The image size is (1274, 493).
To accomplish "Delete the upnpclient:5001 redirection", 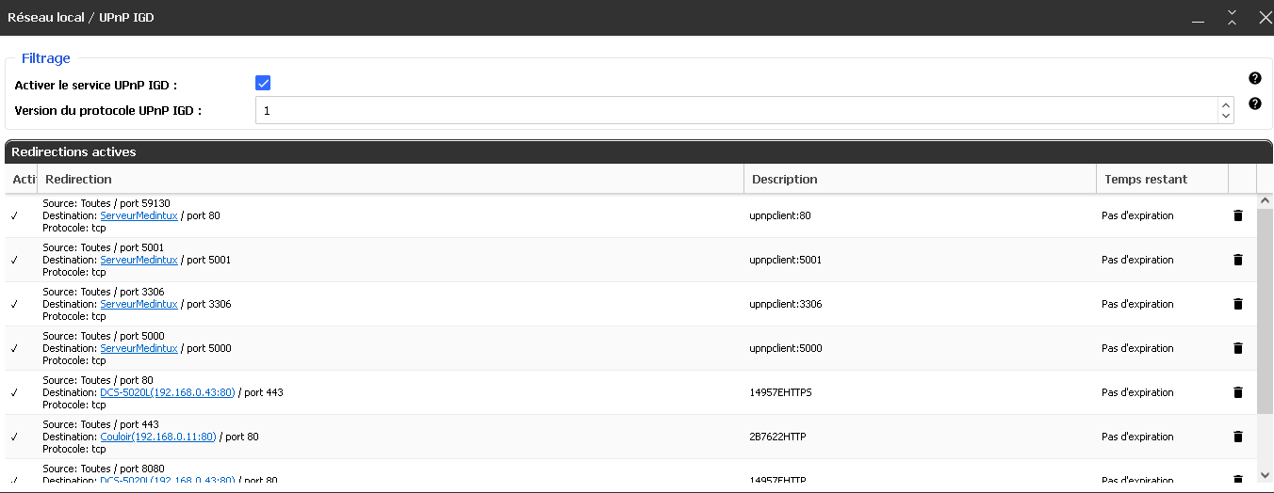I will point(1238,260).
